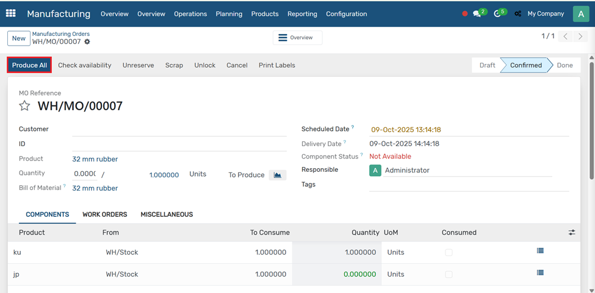
Task: Click the Quantity producing input field
Action: pyautogui.click(x=85, y=174)
